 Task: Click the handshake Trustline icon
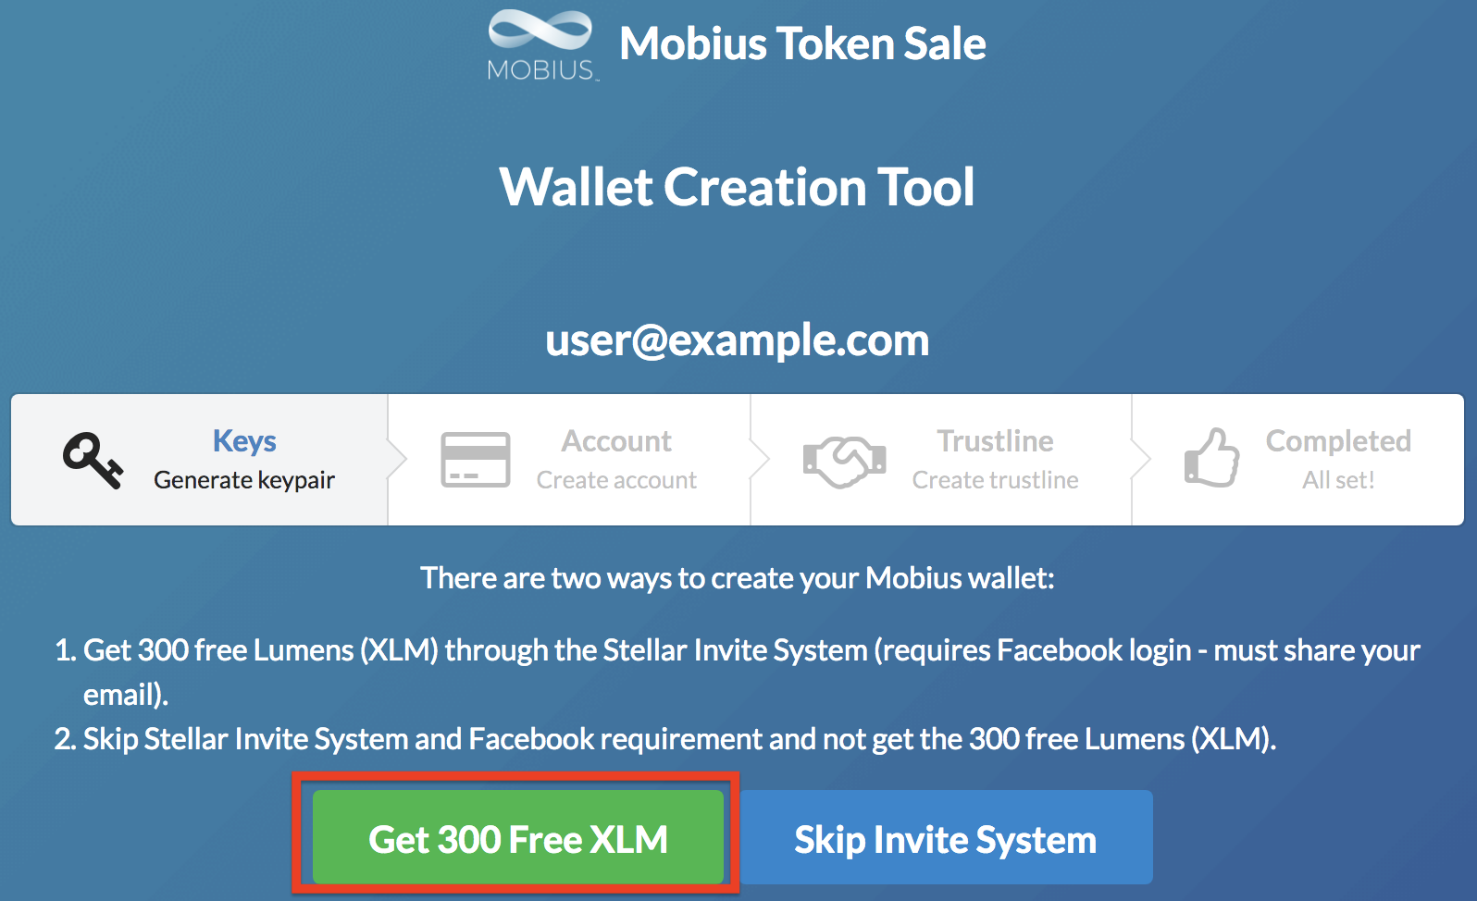coord(844,461)
